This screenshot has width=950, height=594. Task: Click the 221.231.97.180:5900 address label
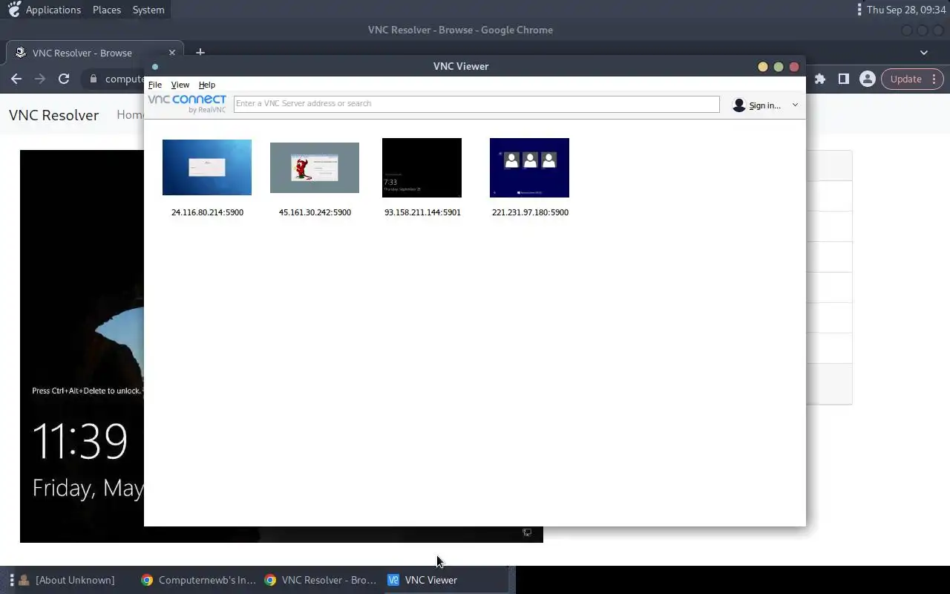[x=530, y=212]
